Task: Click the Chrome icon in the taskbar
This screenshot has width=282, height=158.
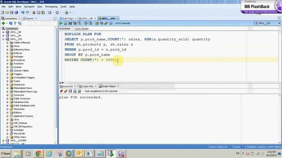Action: [38, 154]
